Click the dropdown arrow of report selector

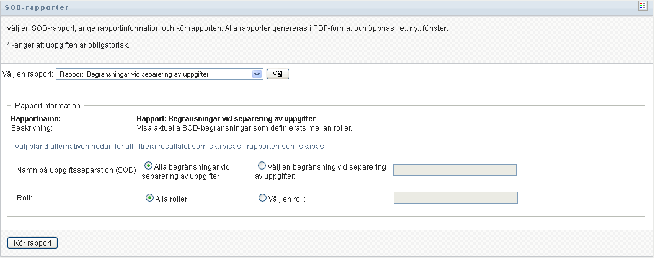pyautogui.click(x=257, y=74)
